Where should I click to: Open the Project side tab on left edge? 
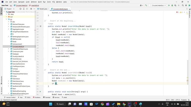coord(1,11)
